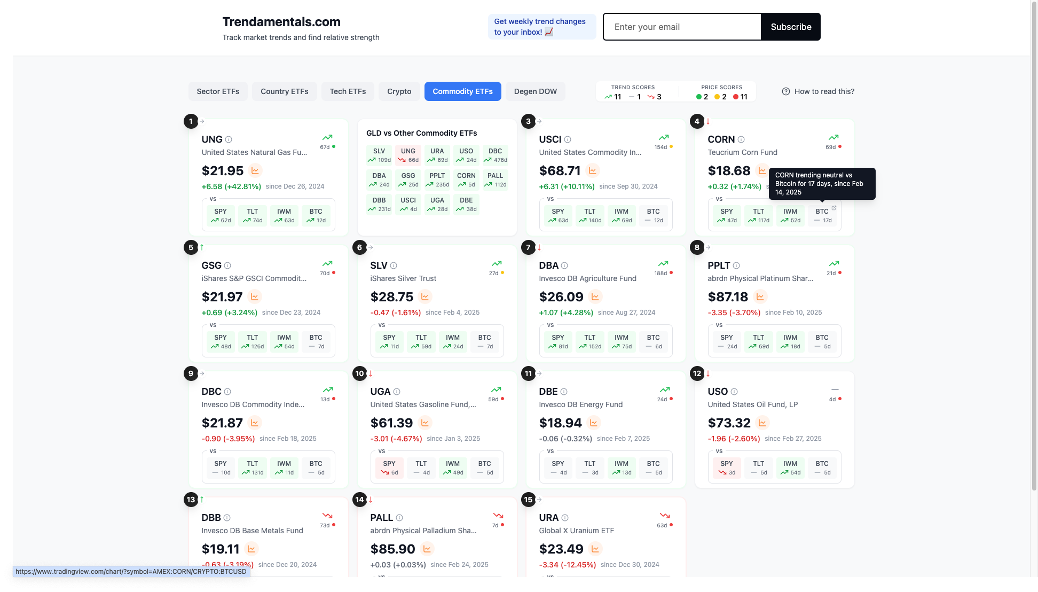Open the USCI chart icon beside $68.71
Viewport: 1038px width, 592px height.
click(x=593, y=171)
